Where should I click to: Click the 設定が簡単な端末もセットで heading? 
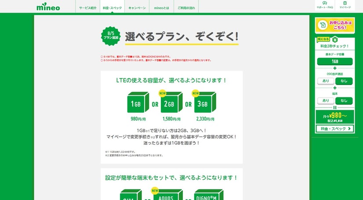pyautogui.click(x=171, y=178)
